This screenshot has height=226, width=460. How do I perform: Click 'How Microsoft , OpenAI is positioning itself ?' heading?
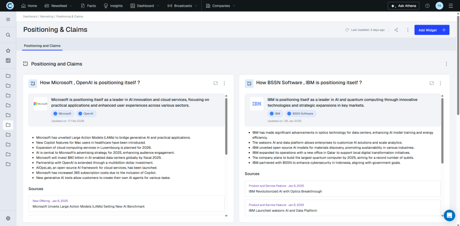[90, 83]
